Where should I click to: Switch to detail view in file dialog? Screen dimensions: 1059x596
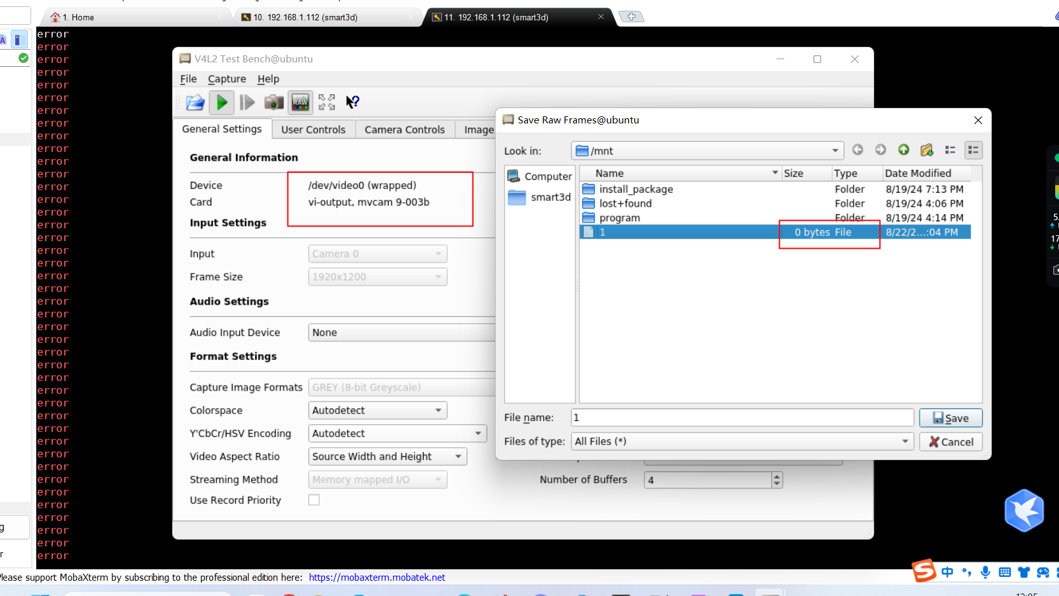(973, 150)
